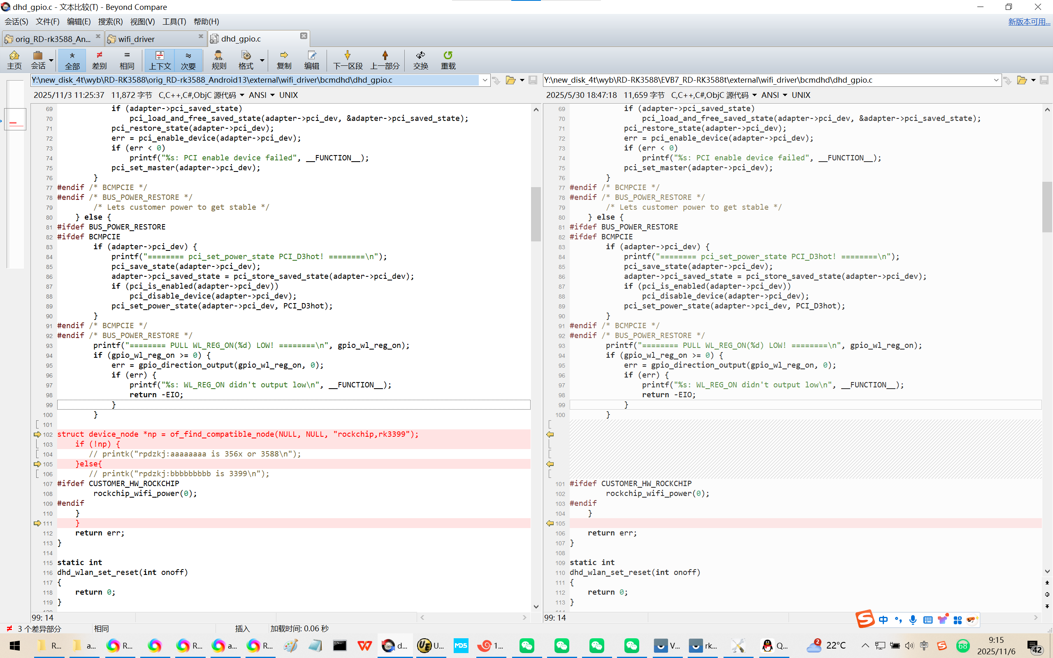Click the new version available link
Viewport: 1053px width, 658px height.
(1029, 21)
